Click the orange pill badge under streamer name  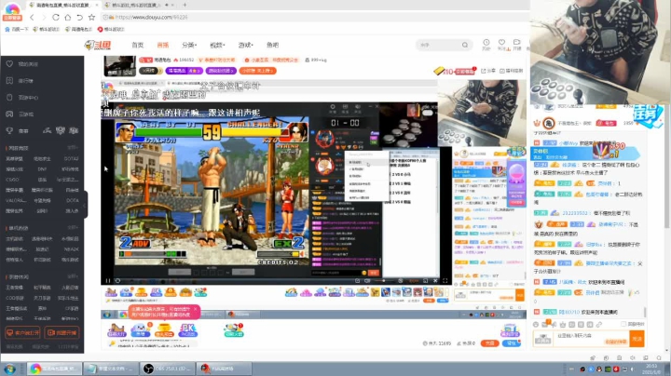tap(257, 71)
